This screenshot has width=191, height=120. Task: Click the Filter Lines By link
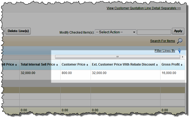click(x=165, y=51)
